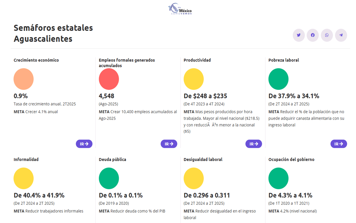356x223 pixels.
Task: Click the orange Crecimiento económico indicator circle
Action: click(x=24, y=79)
